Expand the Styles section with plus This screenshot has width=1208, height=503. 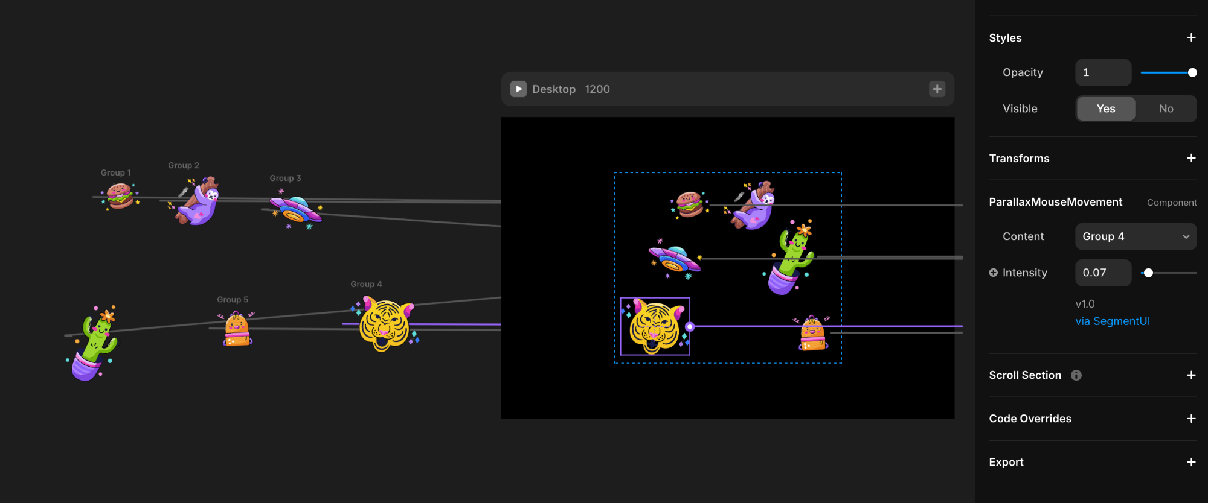tap(1191, 37)
